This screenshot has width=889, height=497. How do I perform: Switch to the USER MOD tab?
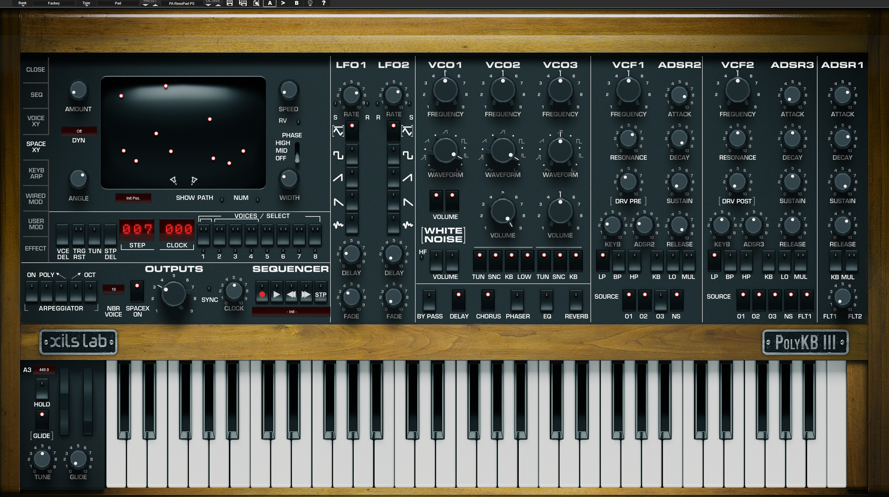tap(36, 224)
